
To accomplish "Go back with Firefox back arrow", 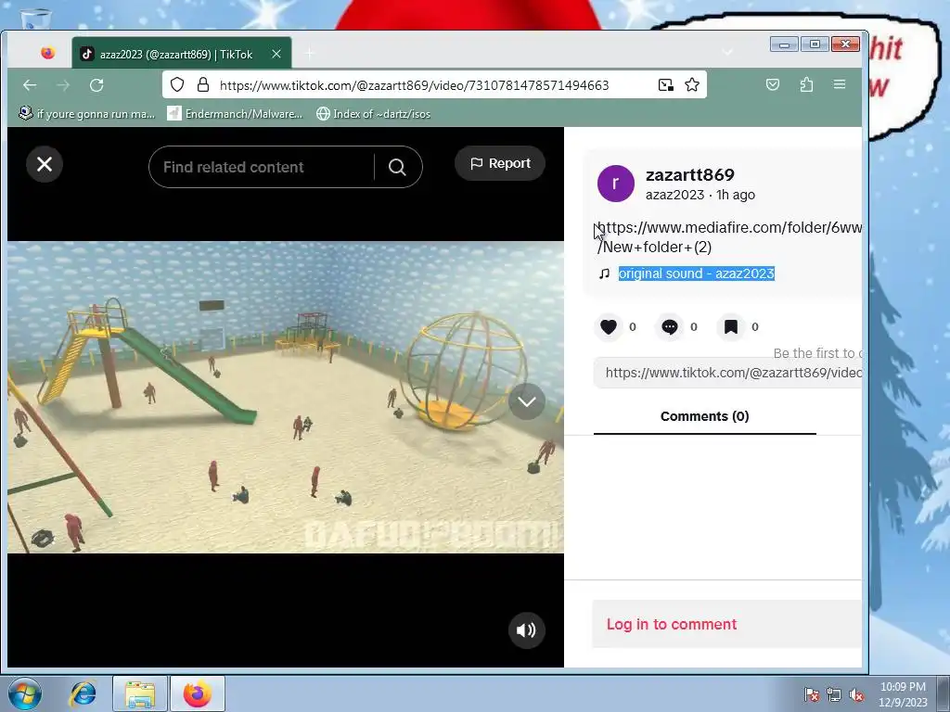I will [x=30, y=85].
